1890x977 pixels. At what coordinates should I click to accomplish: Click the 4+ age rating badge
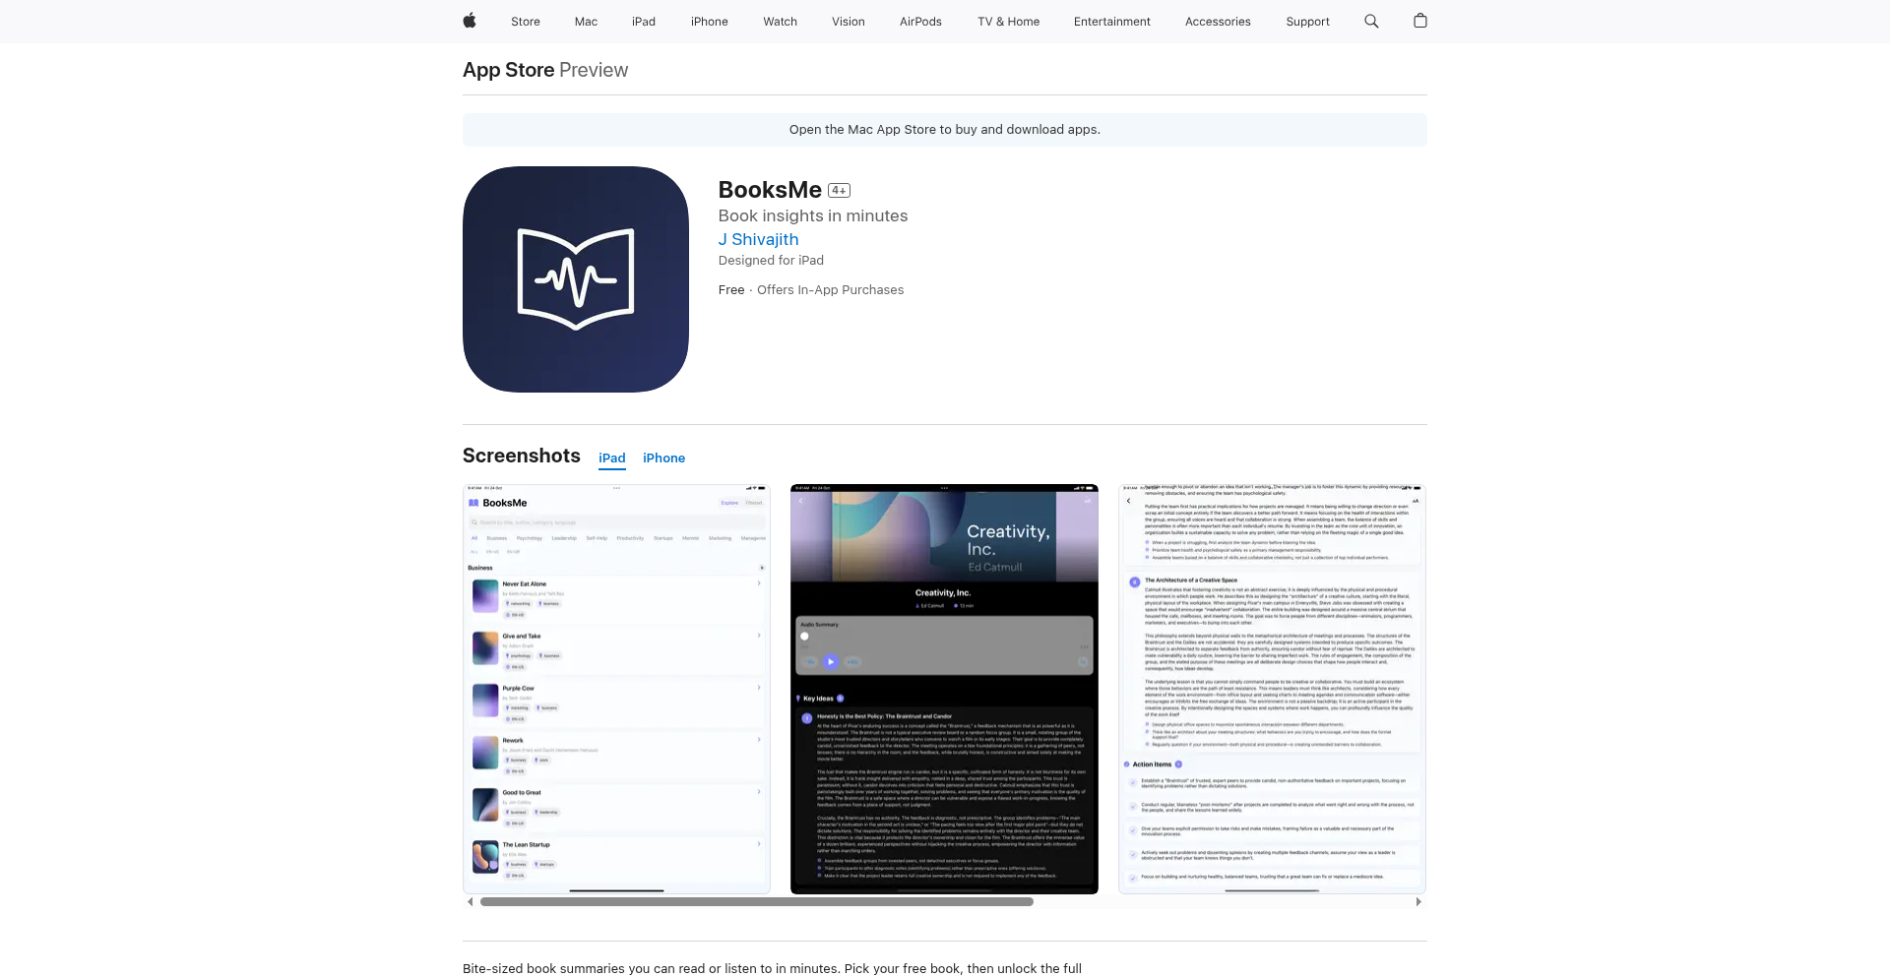tap(839, 191)
